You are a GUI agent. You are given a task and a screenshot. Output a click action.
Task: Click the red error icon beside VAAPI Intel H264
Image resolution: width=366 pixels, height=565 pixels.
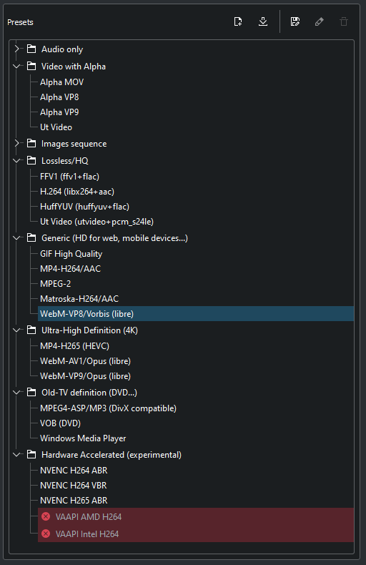[x=46, y=534]
